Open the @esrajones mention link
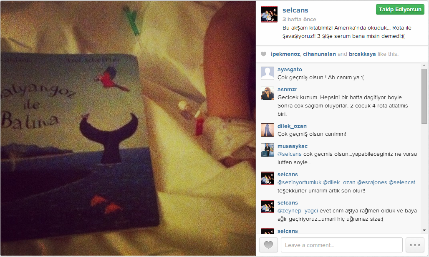 click(372, 182)
